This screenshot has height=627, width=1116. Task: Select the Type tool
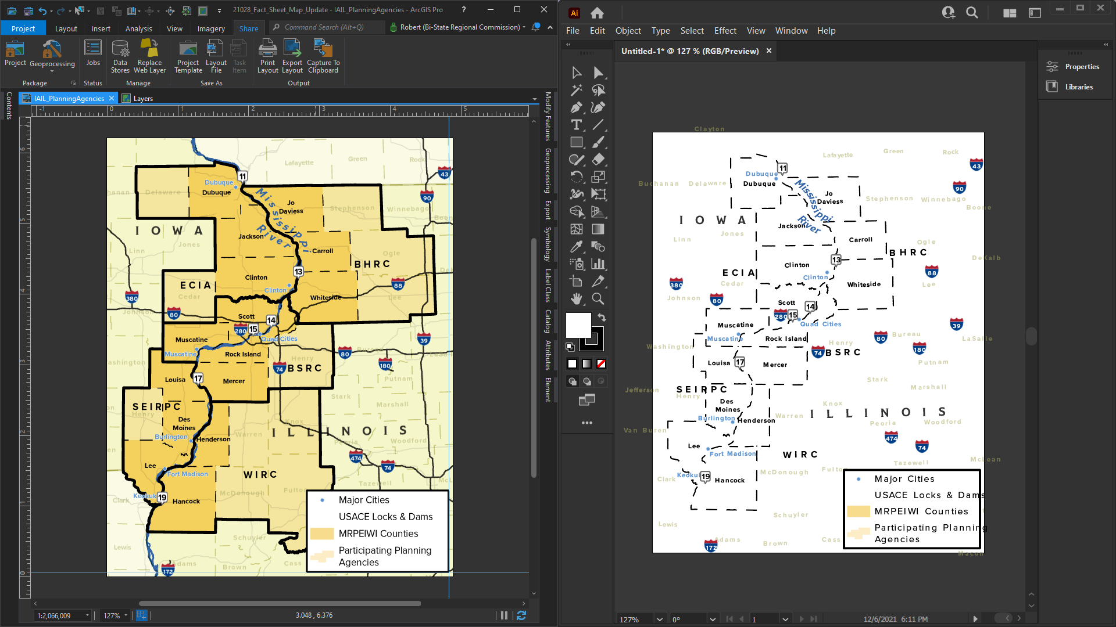point(576,125)
